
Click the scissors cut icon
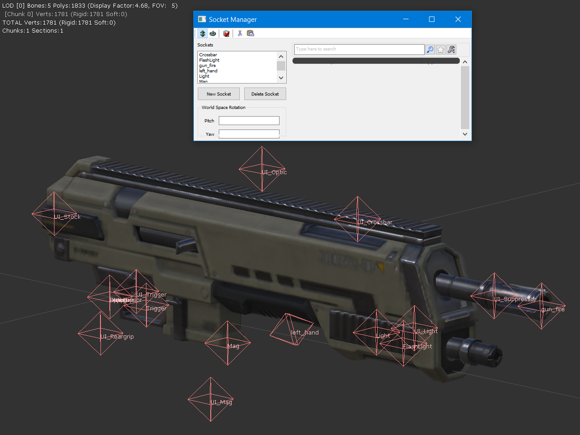click(x=240, y=33)
